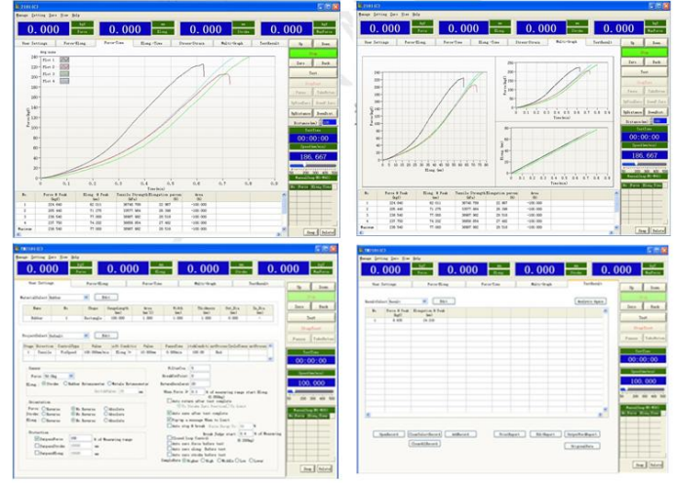
Task: Open the Force sensor range dropdown
Action: [x=70, y=375]
